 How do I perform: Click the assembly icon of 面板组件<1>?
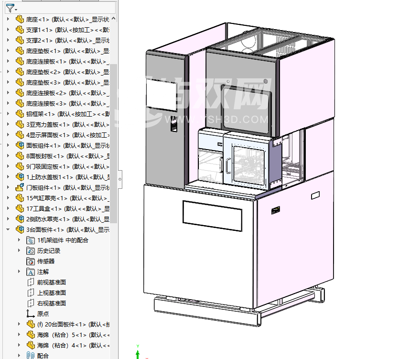20,145
